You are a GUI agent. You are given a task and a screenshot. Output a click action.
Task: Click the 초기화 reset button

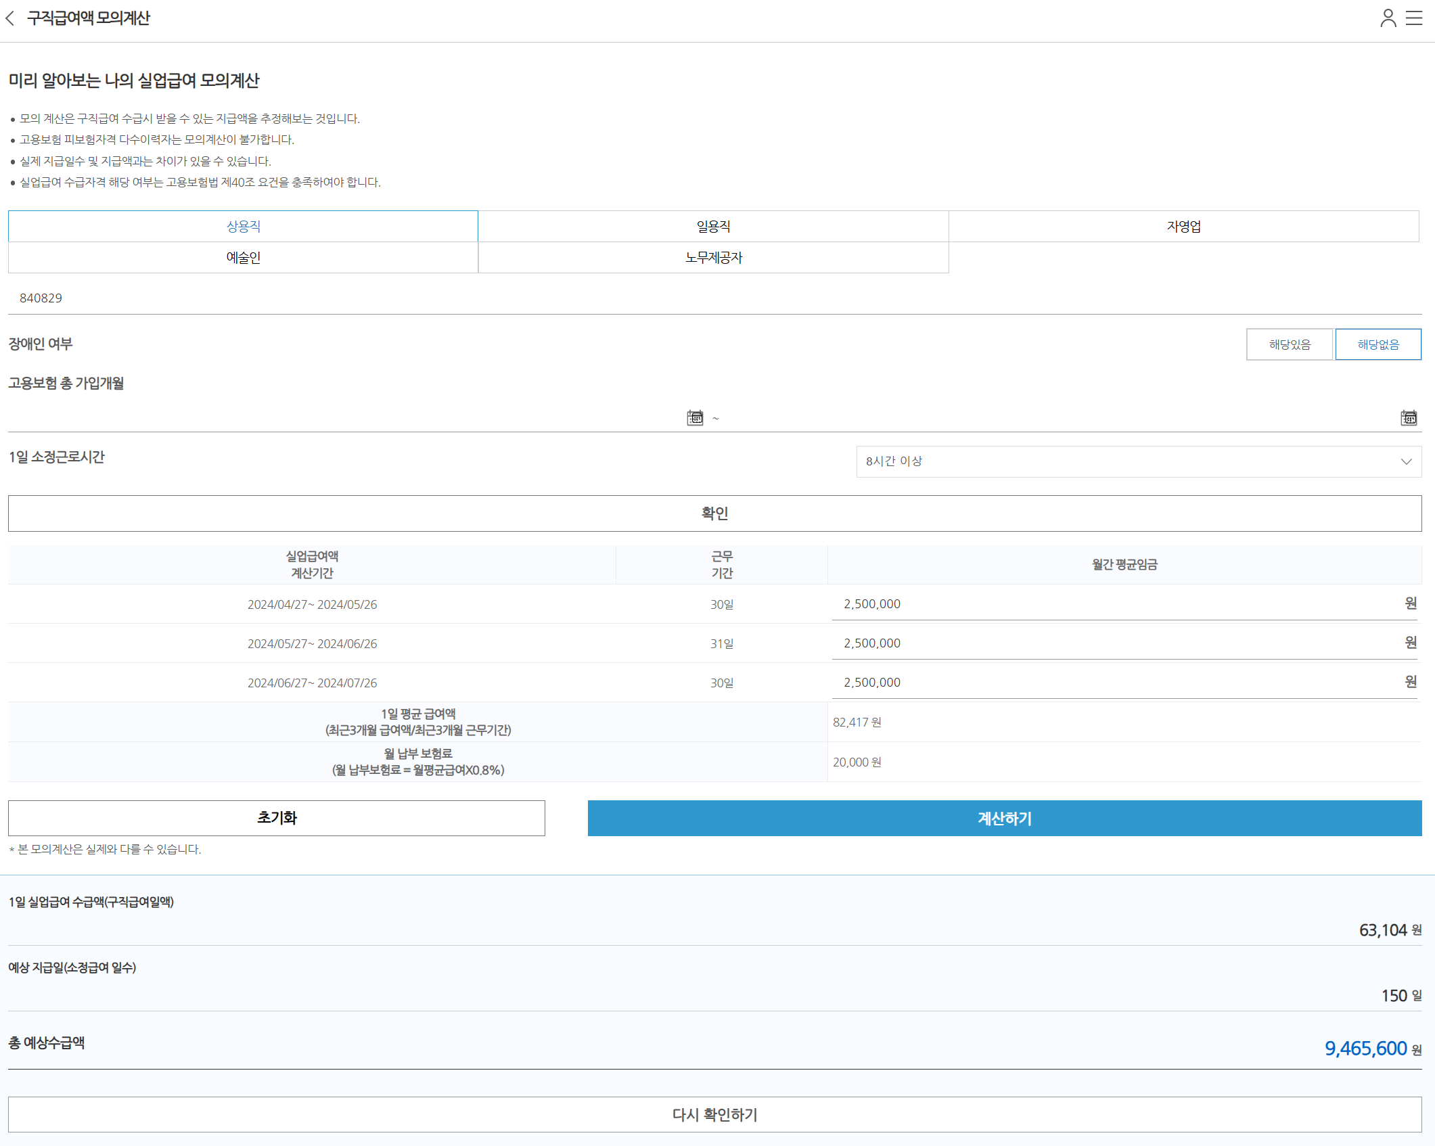(276, 818)
